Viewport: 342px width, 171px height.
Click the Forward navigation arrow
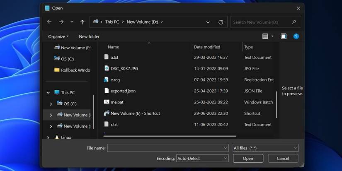pyautogui.click(x=61, y=22)
